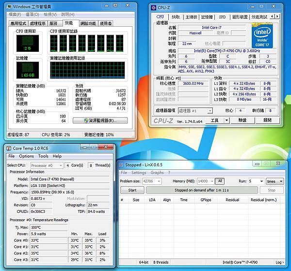Click the GFlops column header in LinX
The height and width of the screenshot is (271, 291).
point(206,200)
